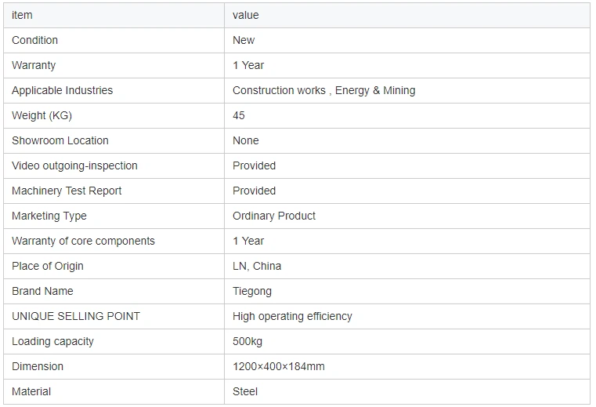Image resolution: width=596 pixels, height=407 pixels.
Task: Click the 'Applicable Industries' label
Action: coord(63,90)
